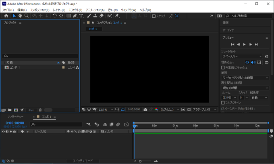The height and width of the screenshot is (164, 274).
Task: Toggle transparency grid button in viewer
Action: click(x=189, y=109)
